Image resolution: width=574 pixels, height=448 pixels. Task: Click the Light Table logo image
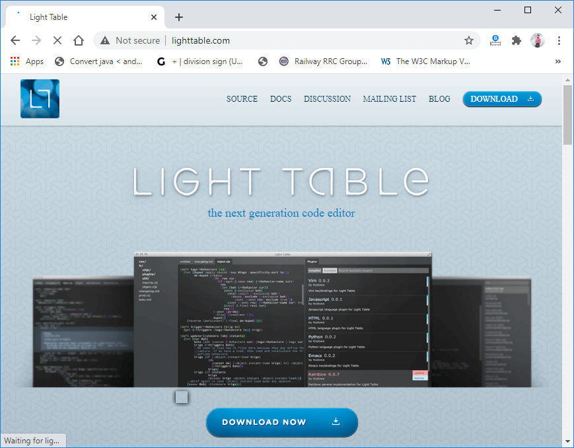pyautogui.click(x=40, y=98)
